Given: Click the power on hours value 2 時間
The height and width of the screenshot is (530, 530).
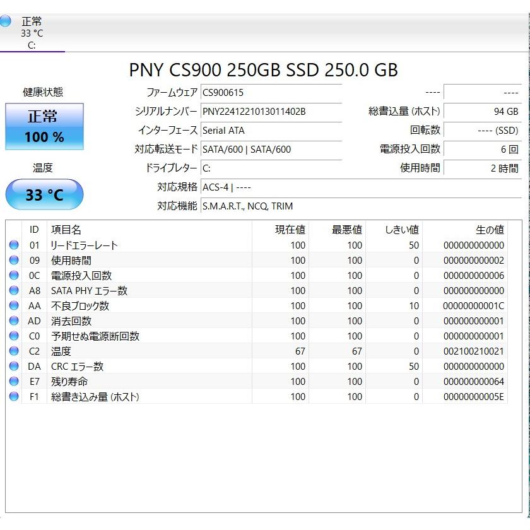Looking at the screenshot, I should tap(482, 168).
